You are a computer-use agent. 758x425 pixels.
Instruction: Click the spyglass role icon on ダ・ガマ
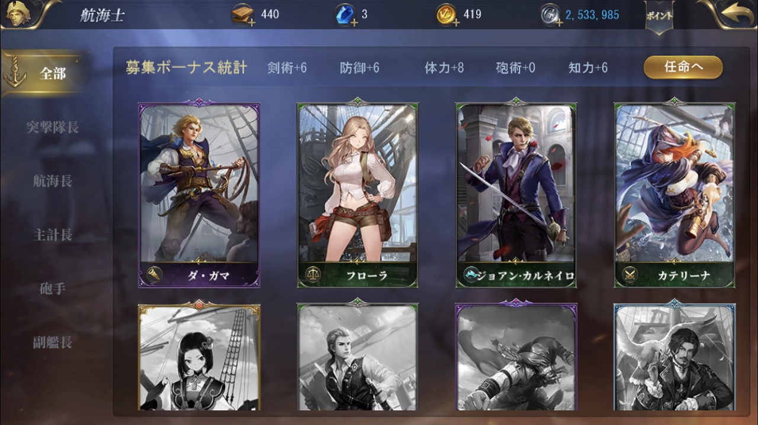click(x=155, y=275)
